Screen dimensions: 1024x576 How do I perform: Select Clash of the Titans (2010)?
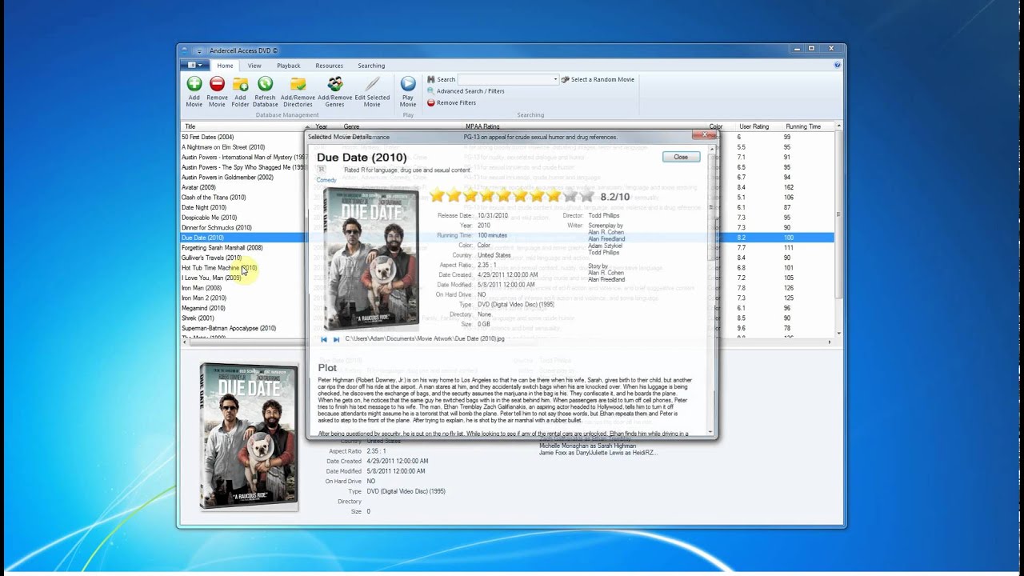click(214, 198)
